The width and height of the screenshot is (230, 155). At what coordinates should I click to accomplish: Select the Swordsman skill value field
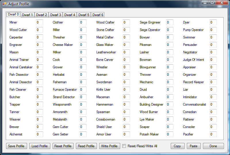[x=126, y=82]
